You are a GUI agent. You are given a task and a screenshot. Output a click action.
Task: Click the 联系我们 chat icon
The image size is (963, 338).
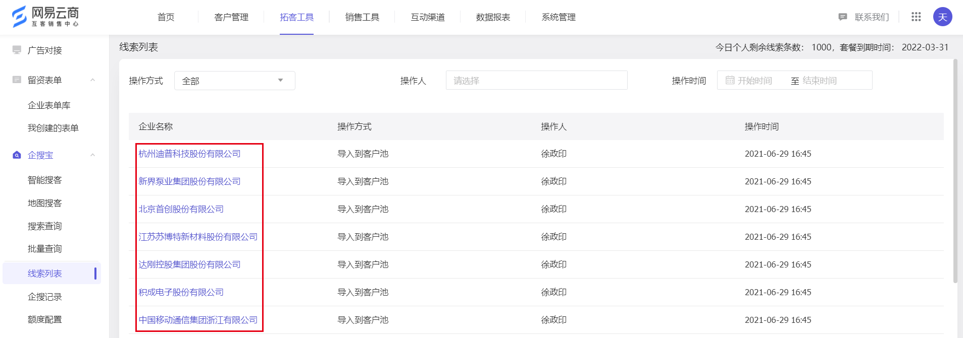[842, 17]
